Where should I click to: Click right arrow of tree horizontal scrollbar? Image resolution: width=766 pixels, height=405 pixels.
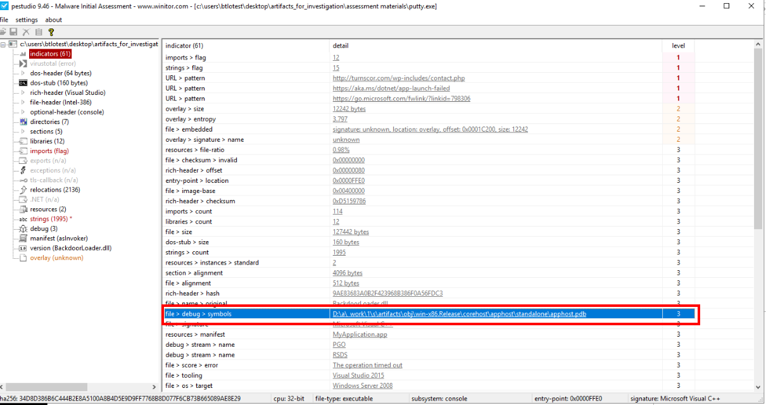coord(155,387)
